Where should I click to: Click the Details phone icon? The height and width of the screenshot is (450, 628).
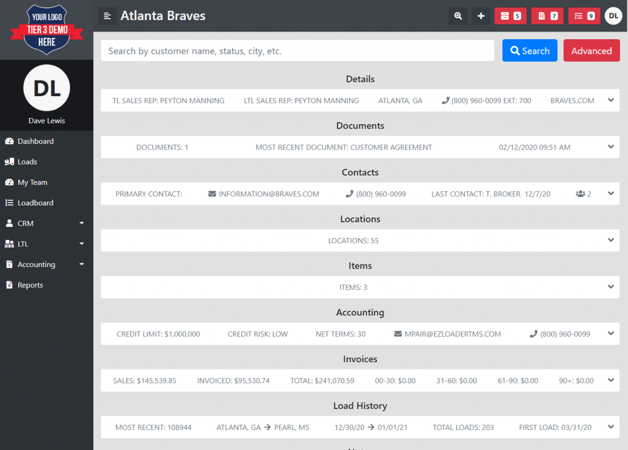[x=445, y=101]
